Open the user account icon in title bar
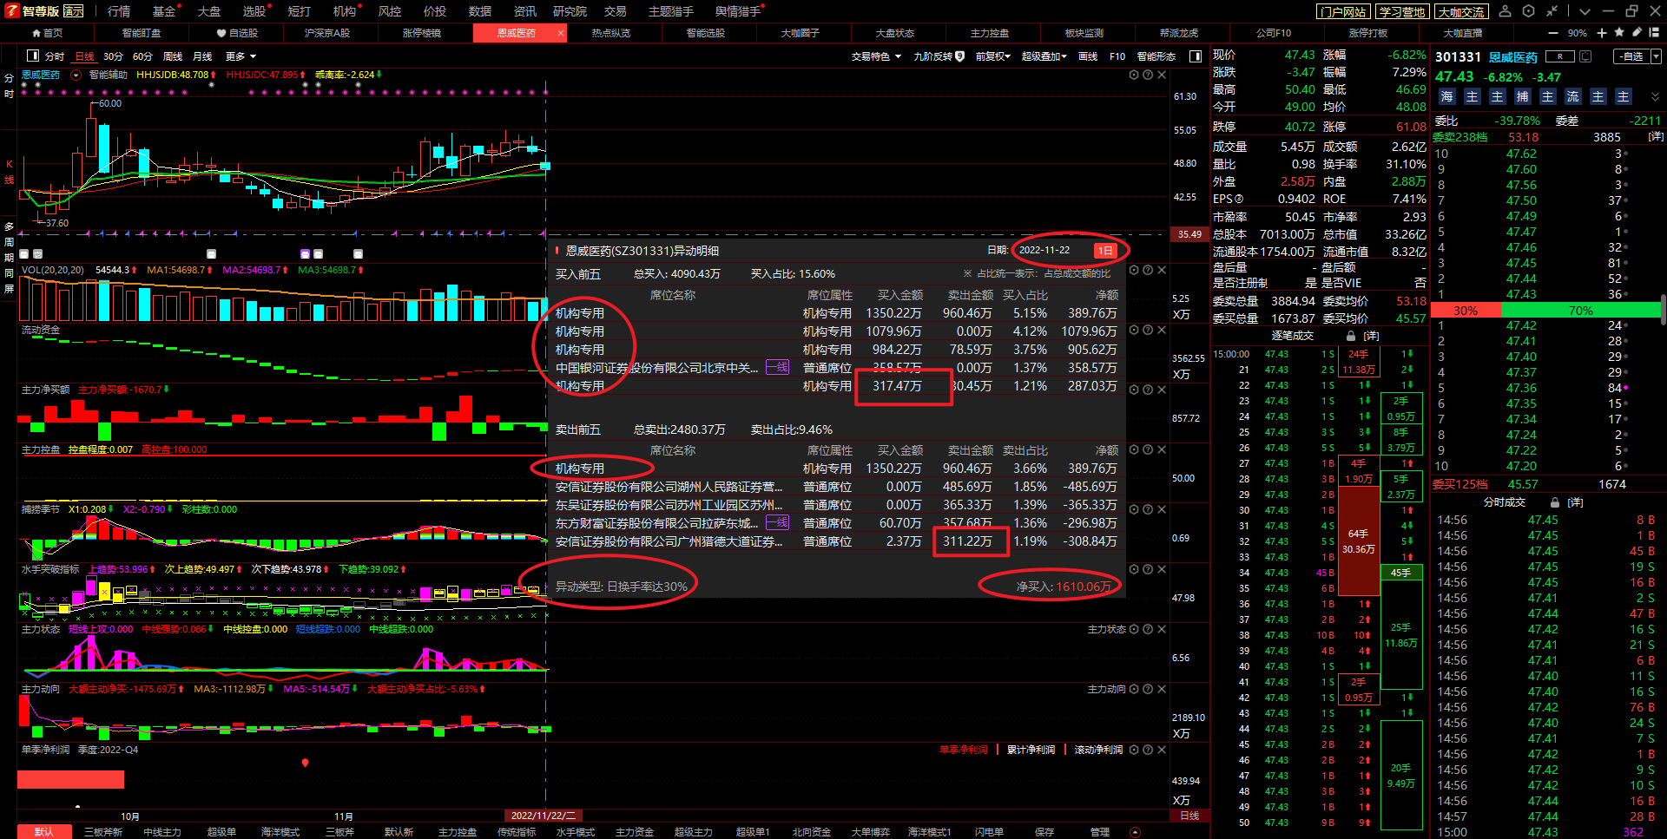 tap(1506, 11)
